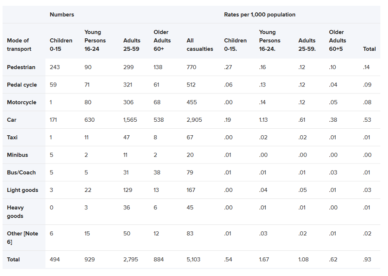Click the Mode of transport column header
Screen dimensions: 388x276
click(x=19, y=45)
